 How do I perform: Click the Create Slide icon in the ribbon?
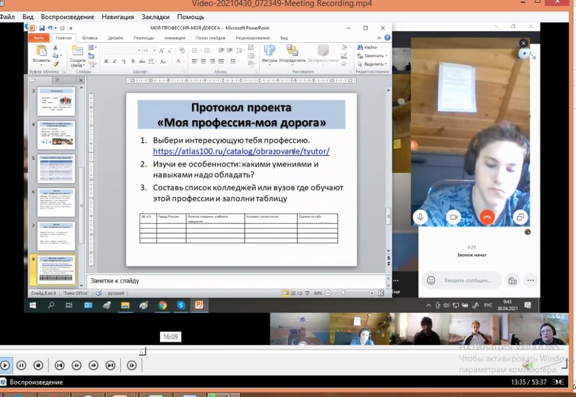click(78, 52)
